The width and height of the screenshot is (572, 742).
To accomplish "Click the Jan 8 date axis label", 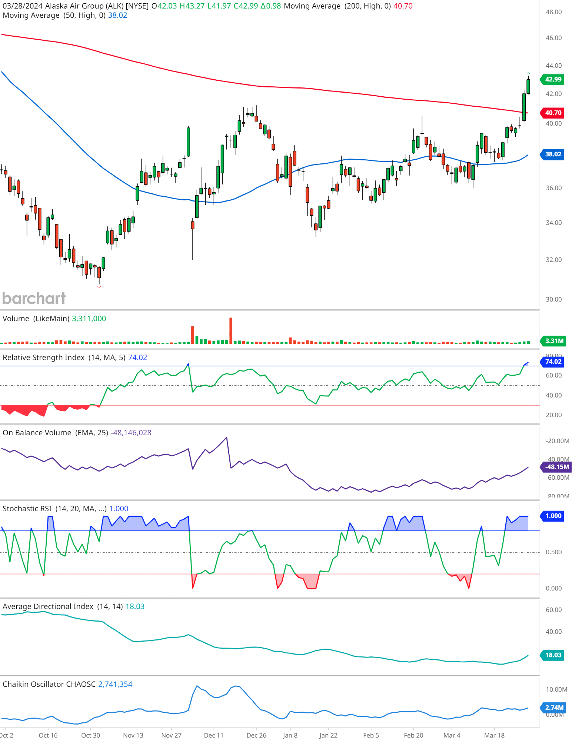I will point(290,735).
